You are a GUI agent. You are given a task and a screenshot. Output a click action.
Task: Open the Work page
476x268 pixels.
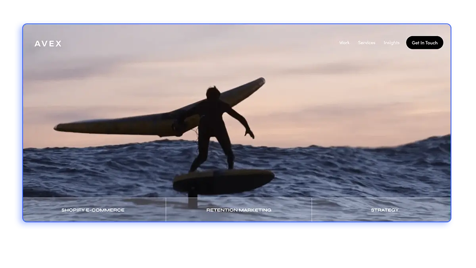click(x=344, y=42)
